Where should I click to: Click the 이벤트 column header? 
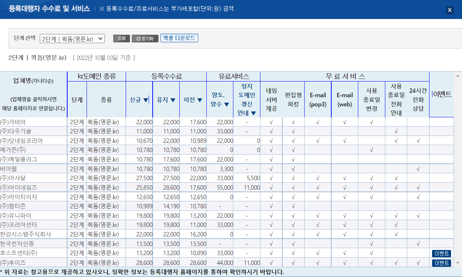[x=442, y=94]
